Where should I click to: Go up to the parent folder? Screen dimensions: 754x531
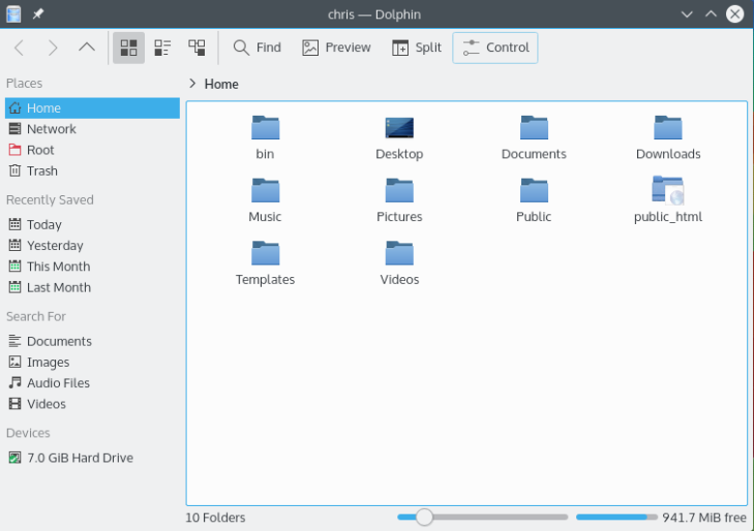click(87, 47)
